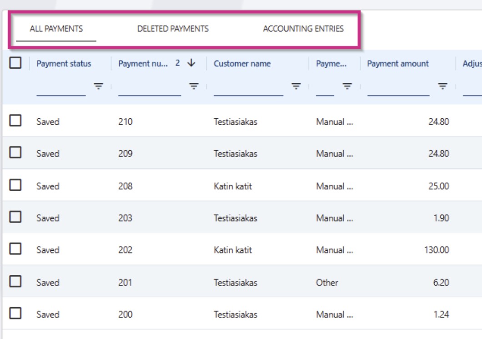Click amount 6.20 in row 201

pos(441,283)
